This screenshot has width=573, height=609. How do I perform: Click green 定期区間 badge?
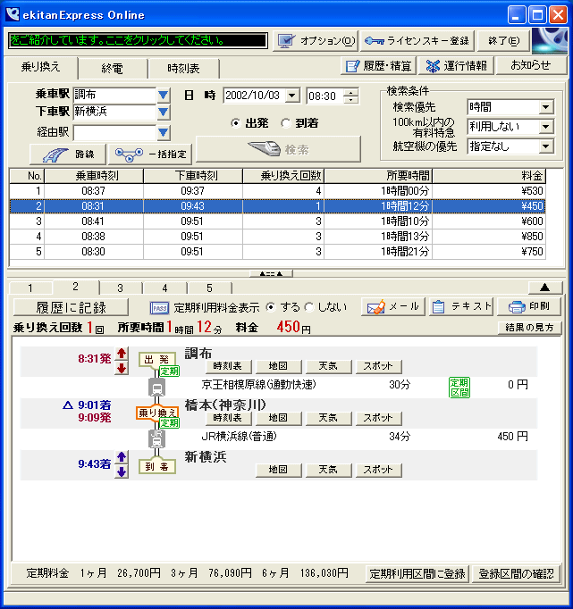(x=459, y=388)
